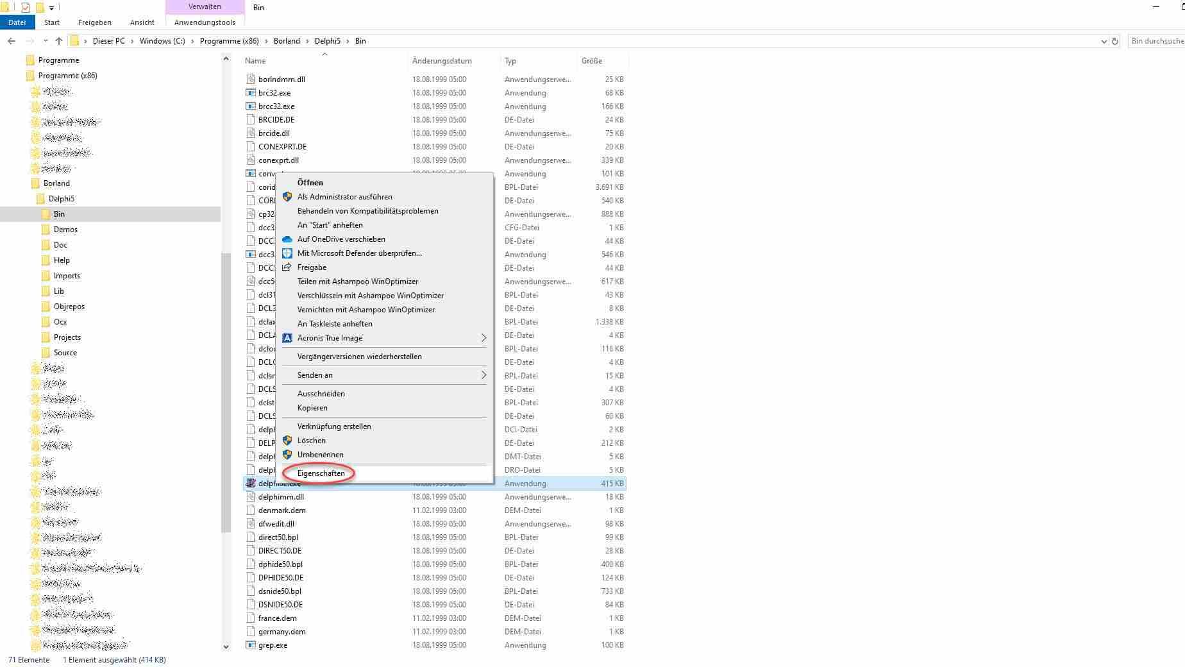This screenshot has width=1185, height=667.
Task: Refresh the folder view
Action: pos(1115,41)
